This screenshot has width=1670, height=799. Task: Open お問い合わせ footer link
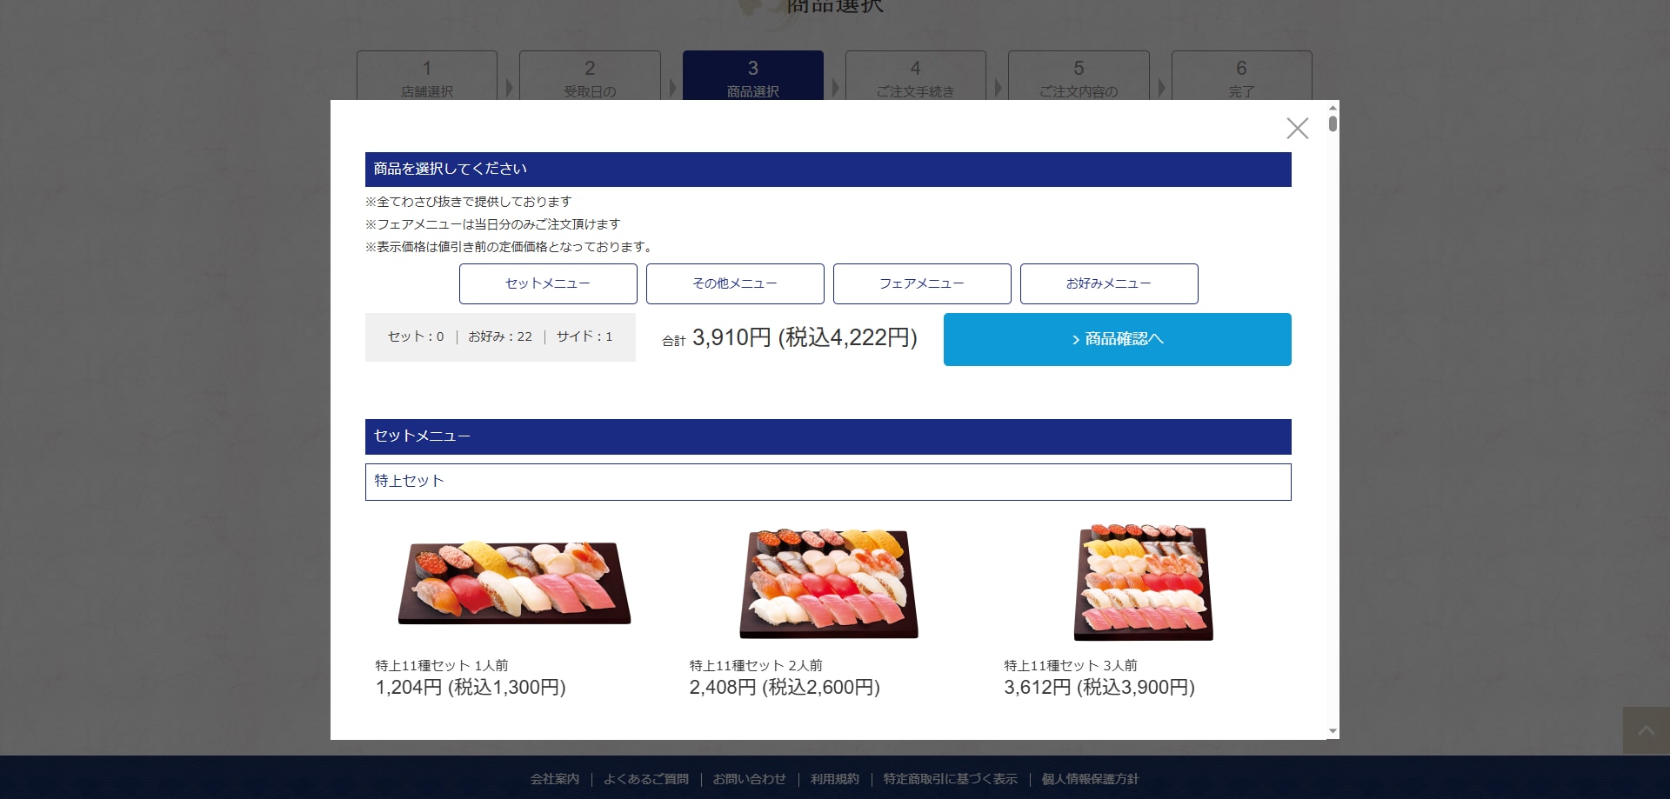coord(749,779)
